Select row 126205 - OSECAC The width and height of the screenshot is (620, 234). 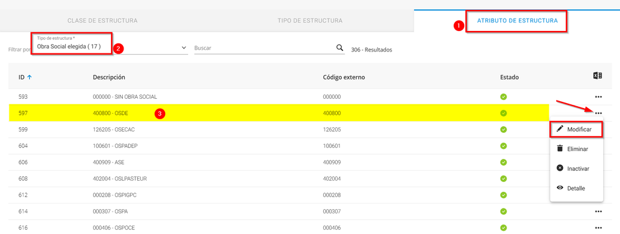pyautogui.click(x=310, y=129)
